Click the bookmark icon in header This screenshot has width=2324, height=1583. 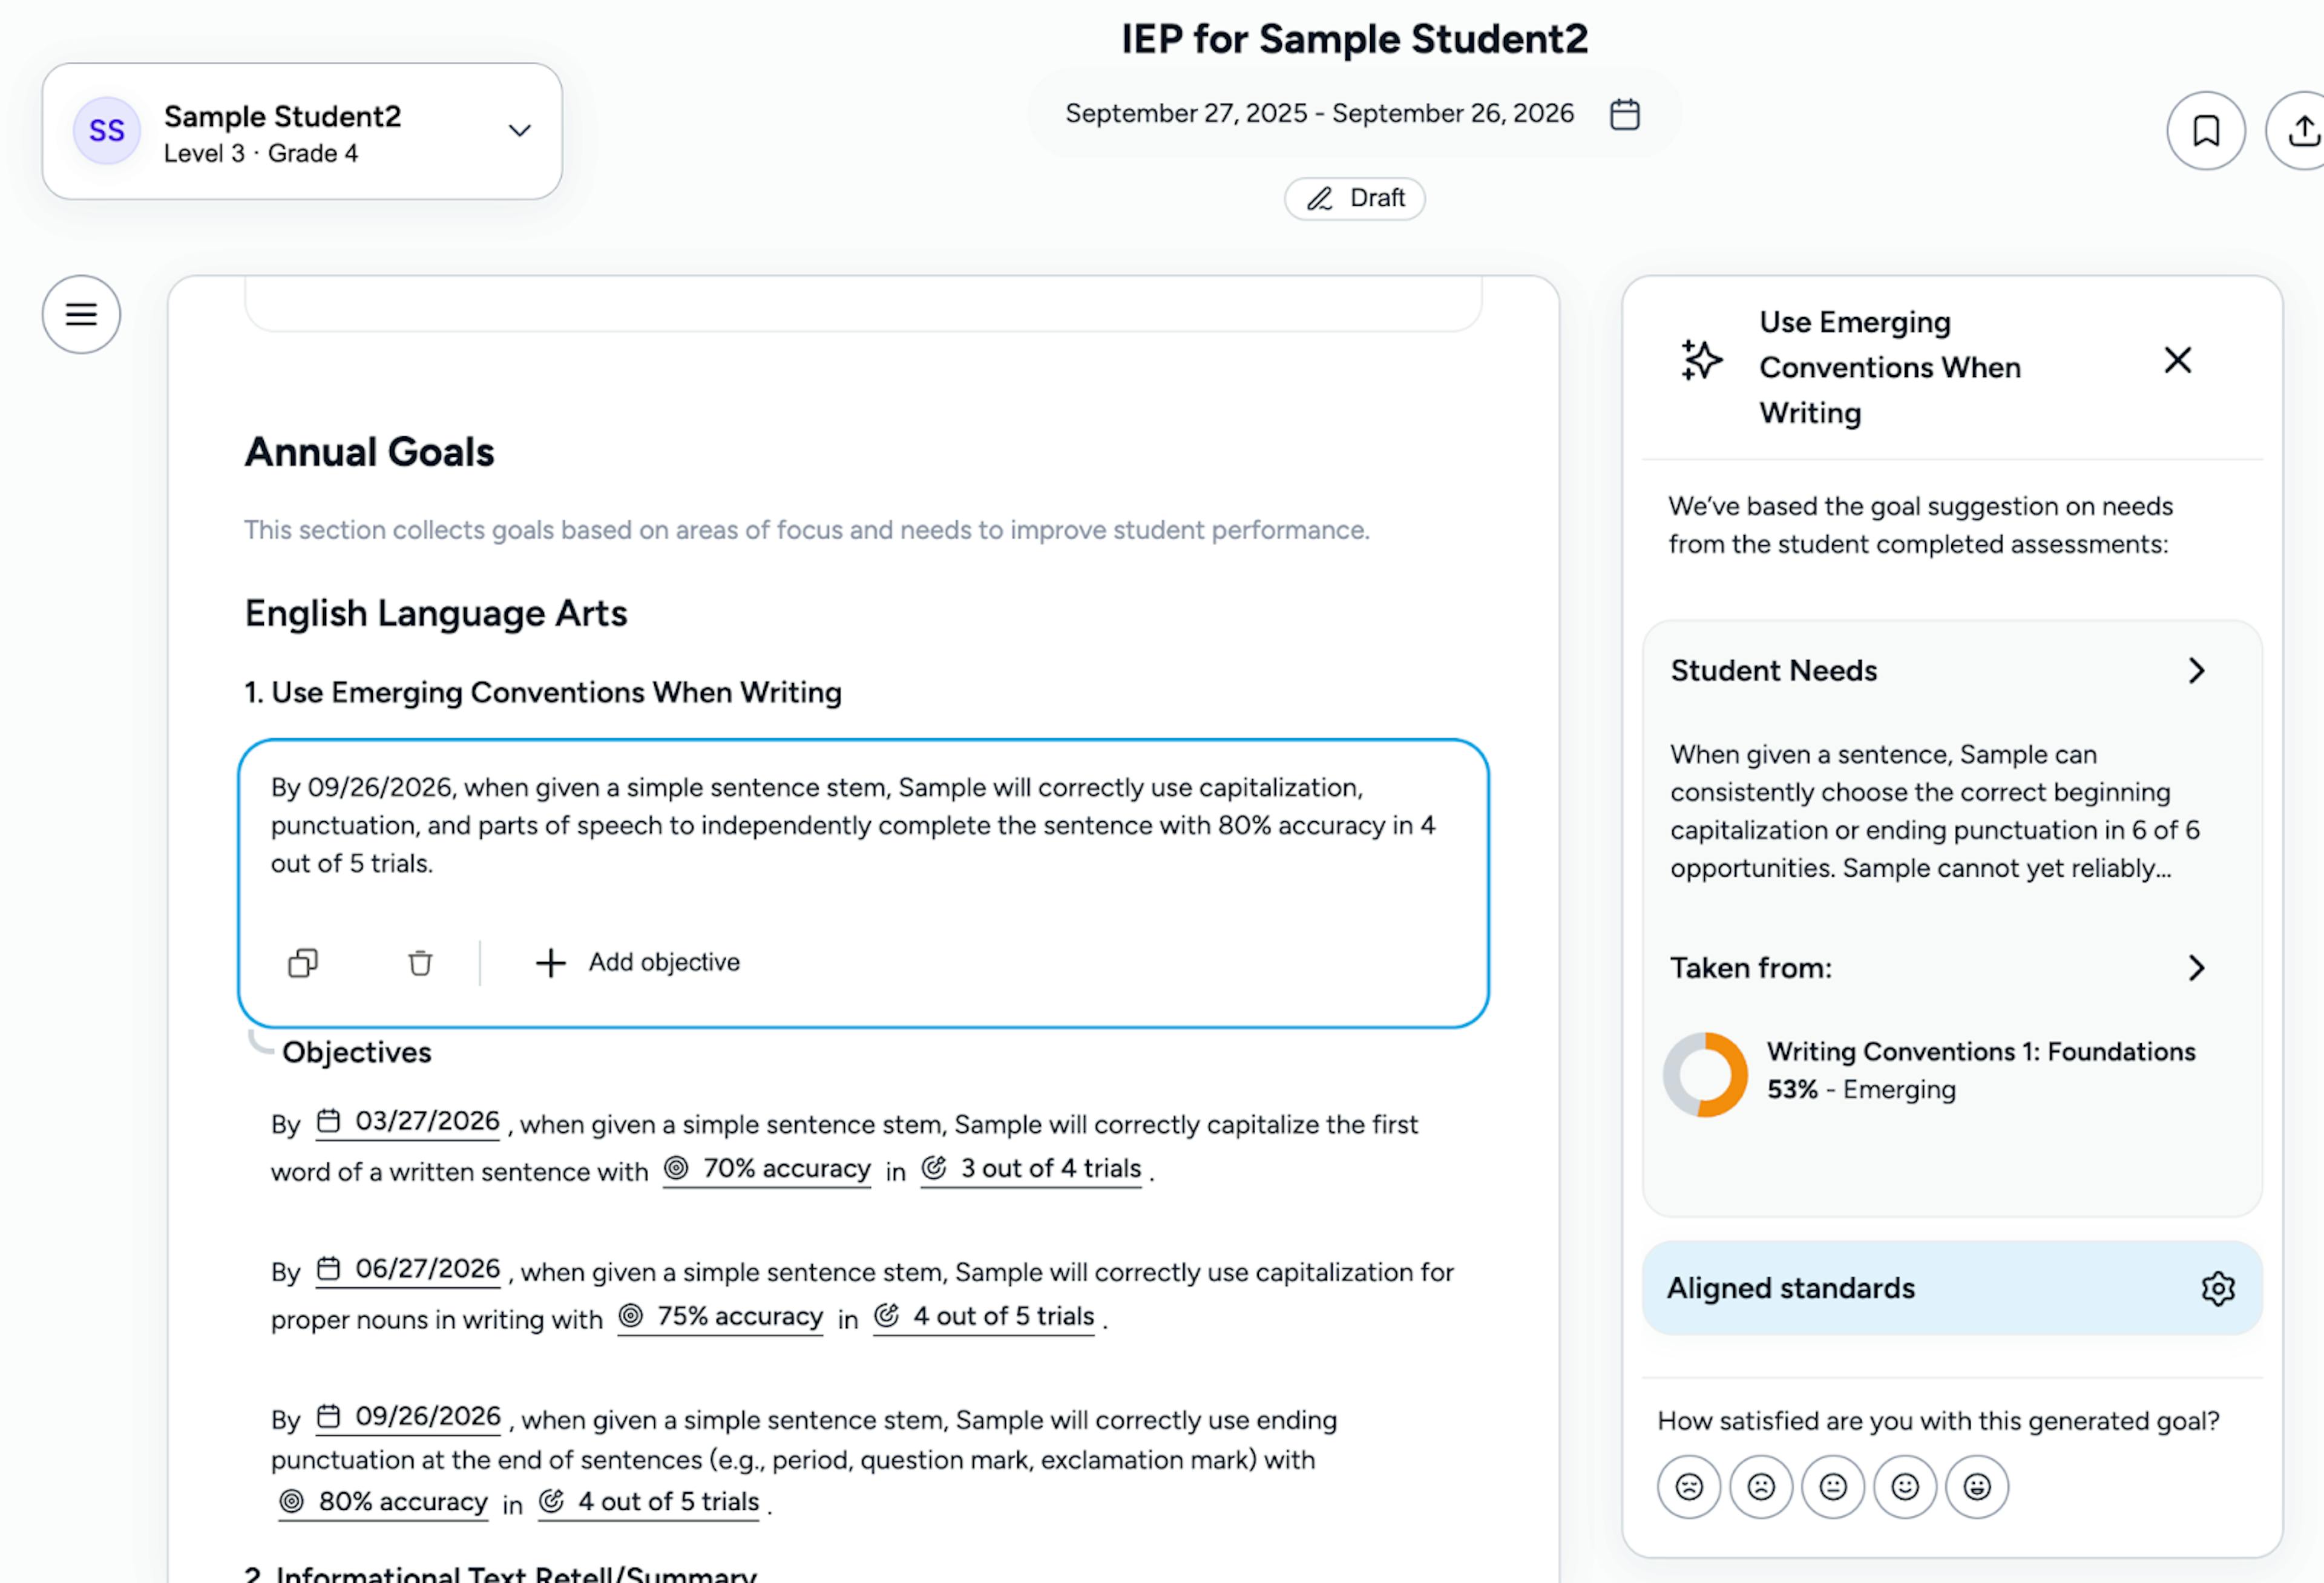[2206, 131]
